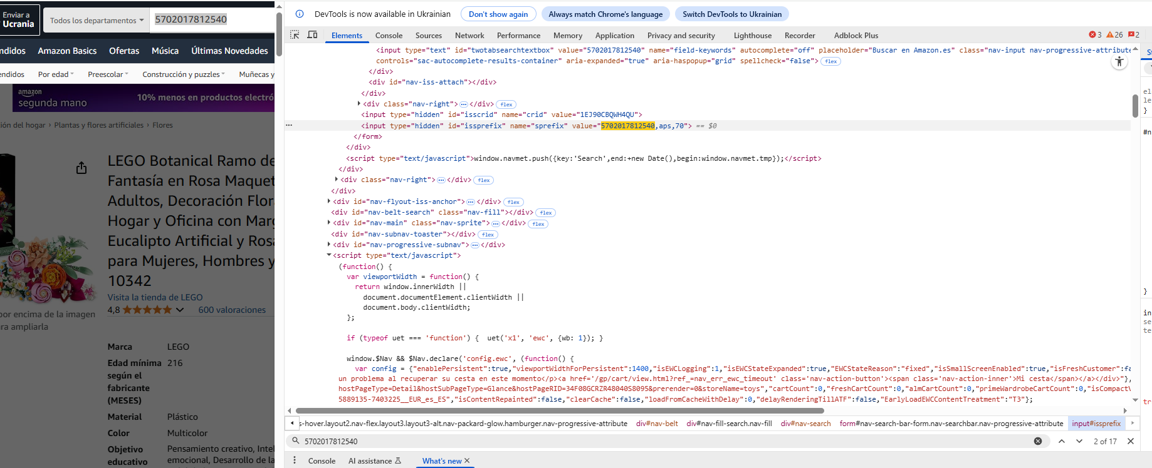Open the Todos los departamentos dropdown
Image resolution: width=1152 pixels, height=468 pixels.
[x=97, y=20]
